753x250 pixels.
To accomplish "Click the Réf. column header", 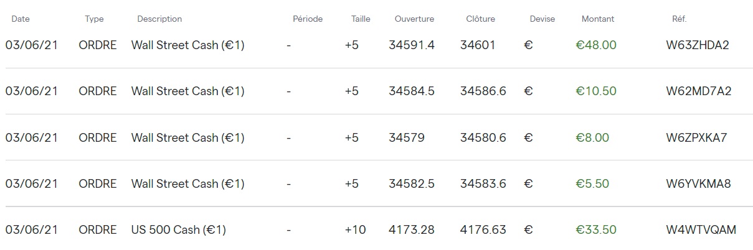I will click(x=679, y=19).
